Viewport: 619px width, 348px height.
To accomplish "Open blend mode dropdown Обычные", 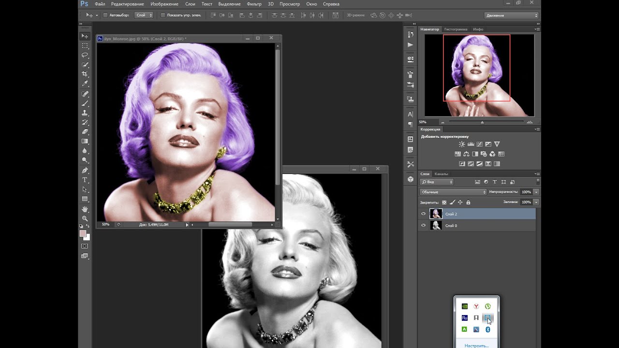I will [453, 192].
